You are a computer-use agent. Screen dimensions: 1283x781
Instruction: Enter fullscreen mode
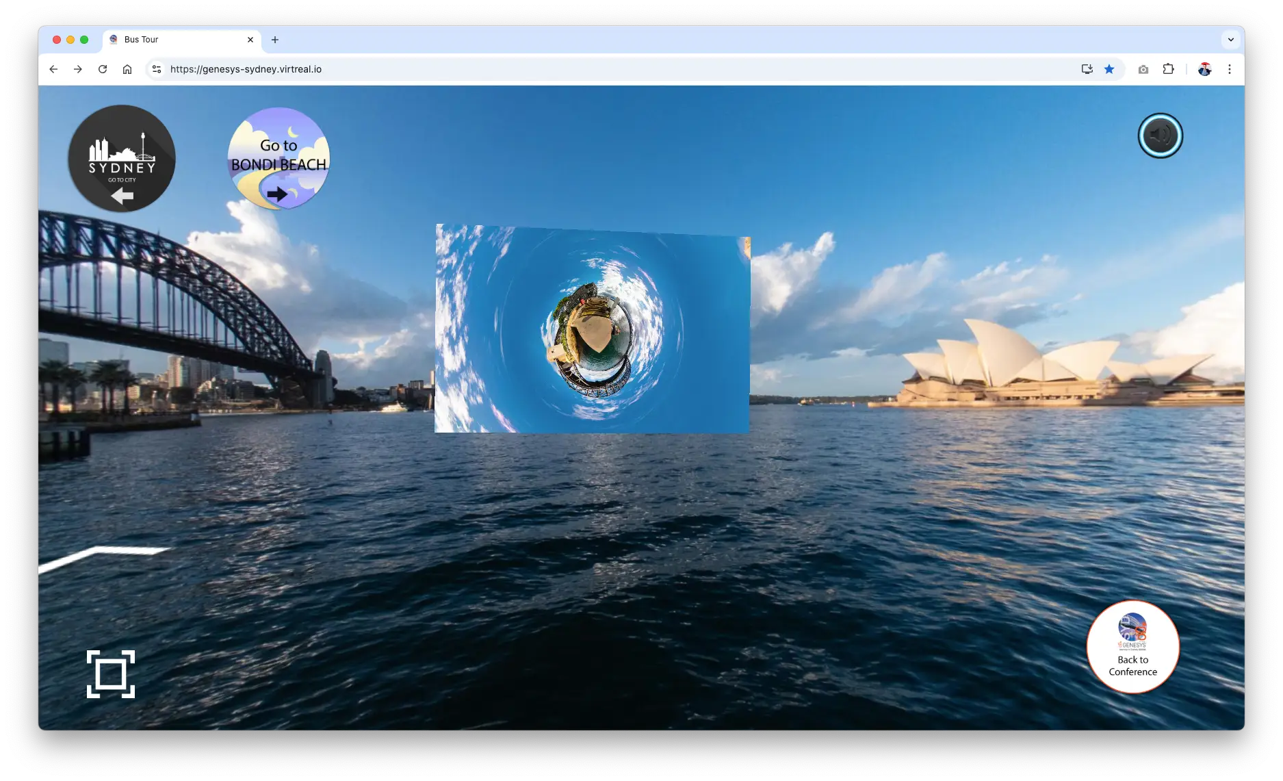tap(111, 674)
